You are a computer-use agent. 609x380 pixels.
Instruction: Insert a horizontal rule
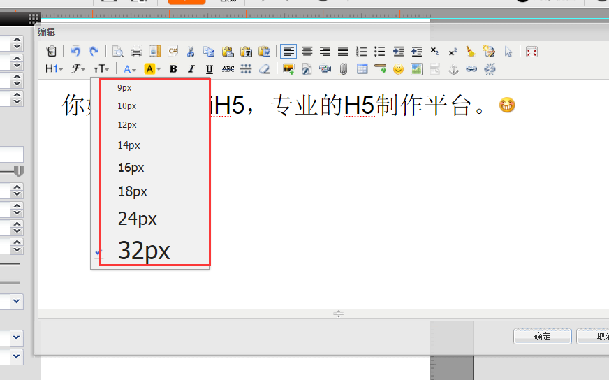click(x=380, y=68)
